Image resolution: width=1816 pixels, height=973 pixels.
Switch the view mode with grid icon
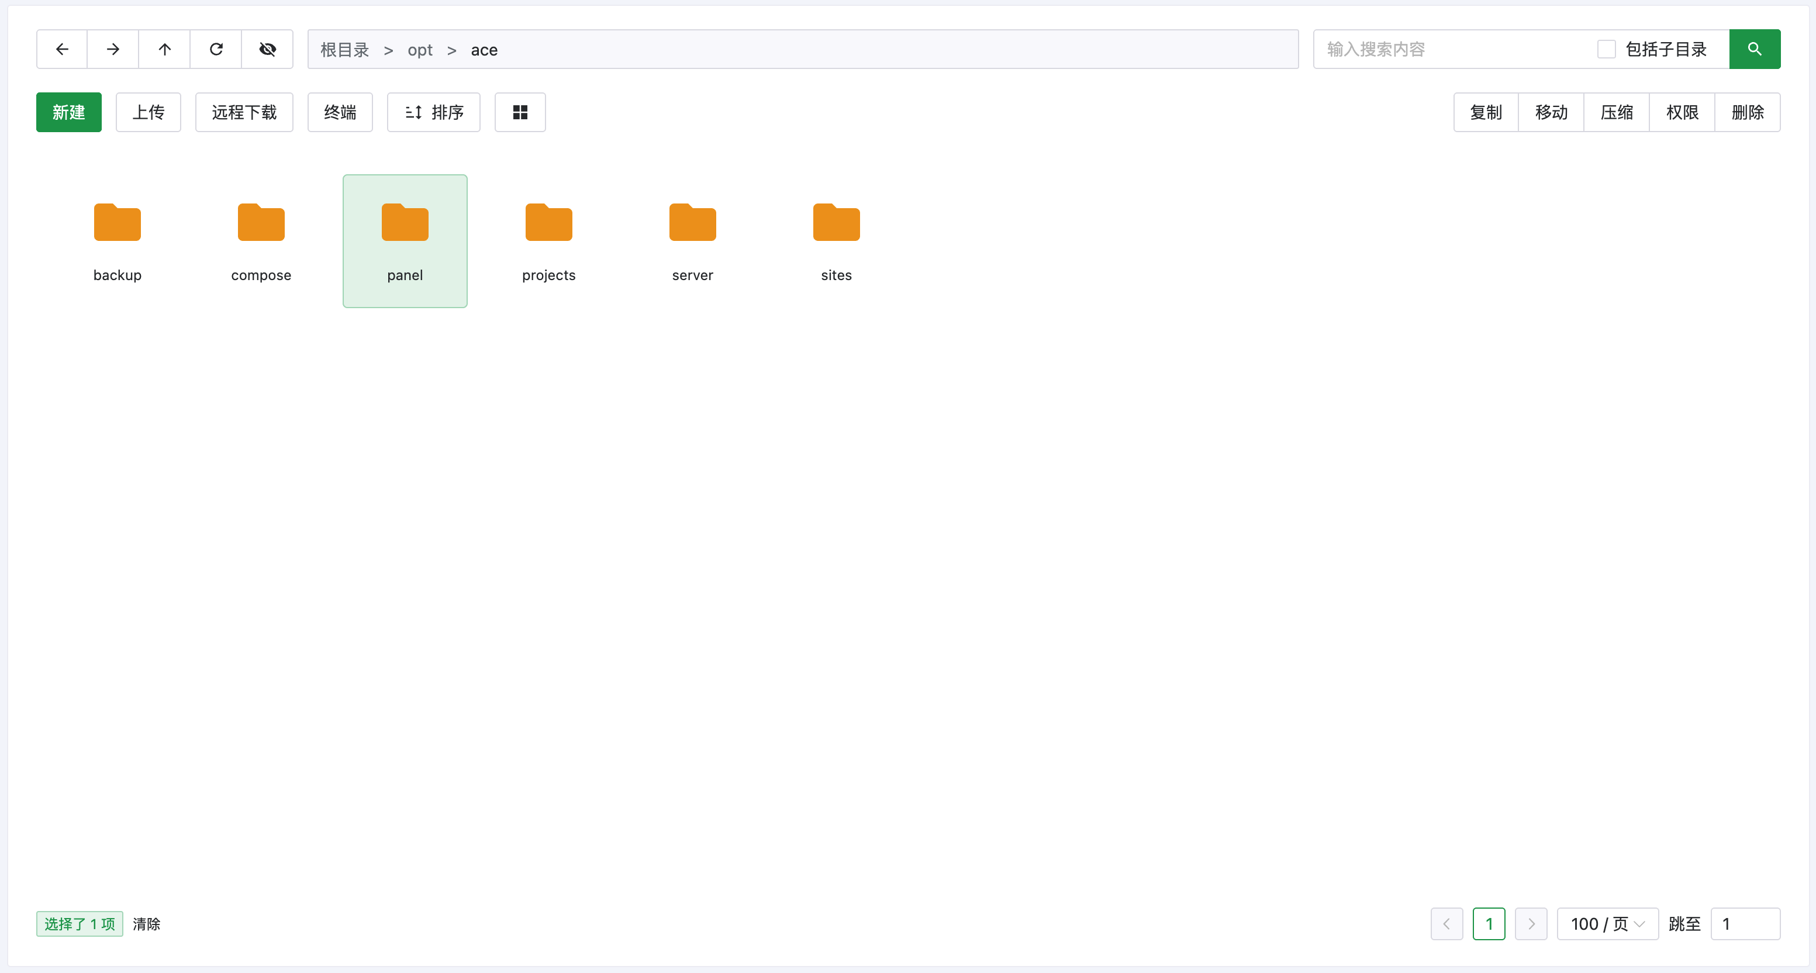520,112
